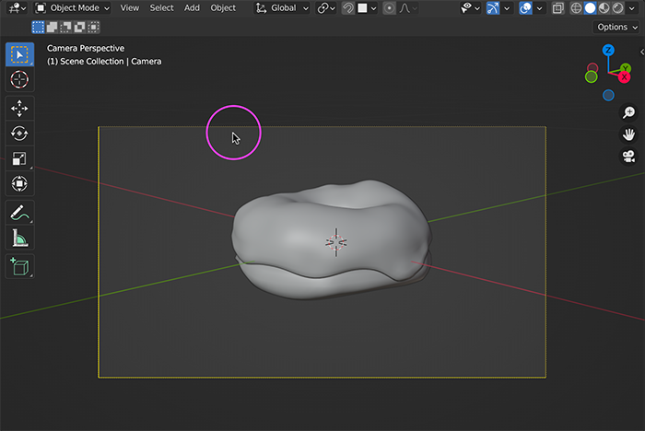This screenshot has height=431, width=645.
Task: Select the Annotate pencil tool
Action: [19, 212]
